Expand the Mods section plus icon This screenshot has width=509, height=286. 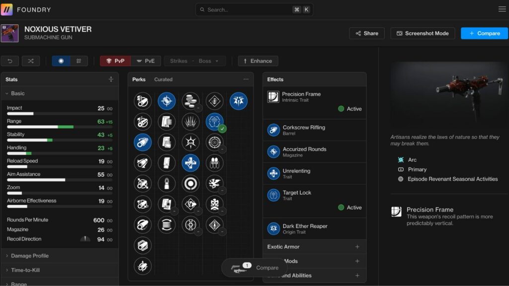pyautogui.click(x=357, y=261)
